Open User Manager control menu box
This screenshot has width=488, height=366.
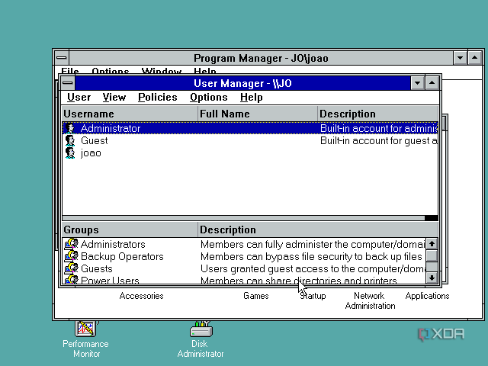68,83
